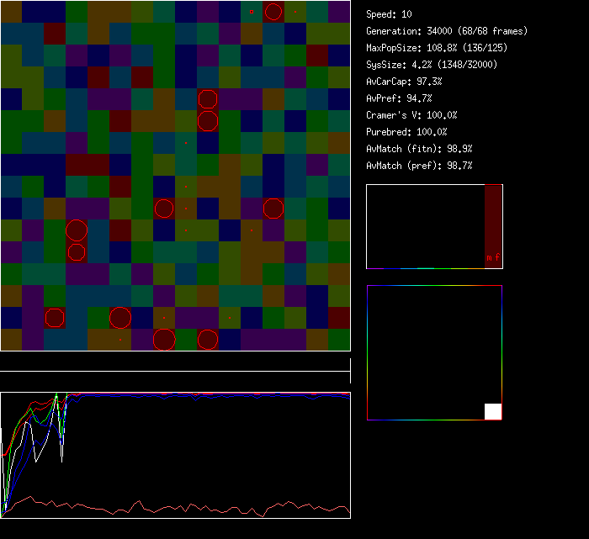The height and width of the screenshot is (539, 589).
Task: Click the AvMatch (fitn) 98.9% line
Action: tap(419, 149)
